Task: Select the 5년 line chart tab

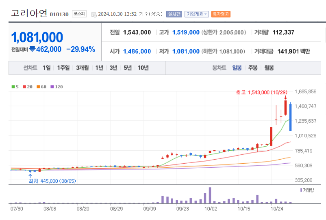Action: pos(128,68)
